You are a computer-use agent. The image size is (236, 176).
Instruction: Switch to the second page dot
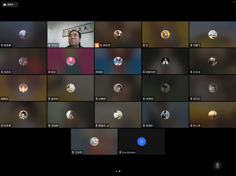(x=120, y=171)
